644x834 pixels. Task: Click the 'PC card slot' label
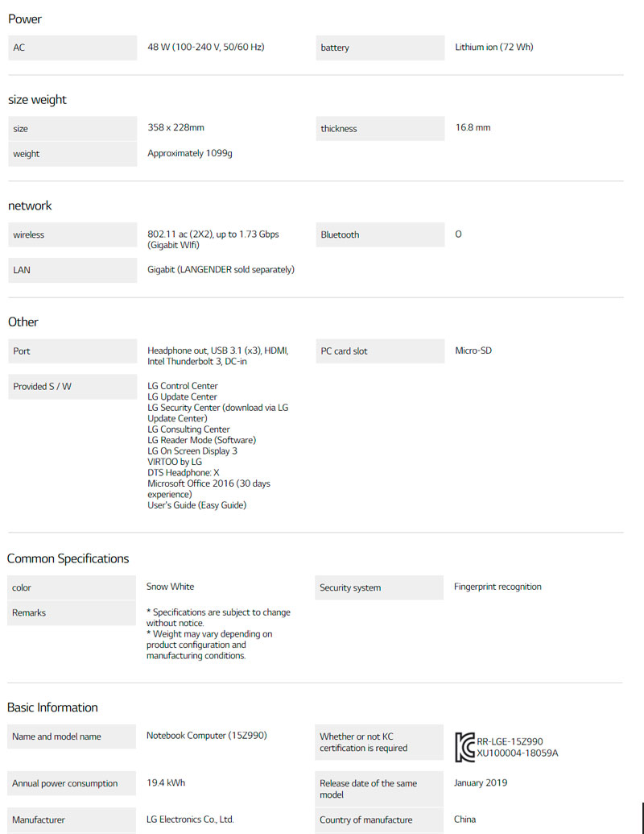(x=344, y=351)
